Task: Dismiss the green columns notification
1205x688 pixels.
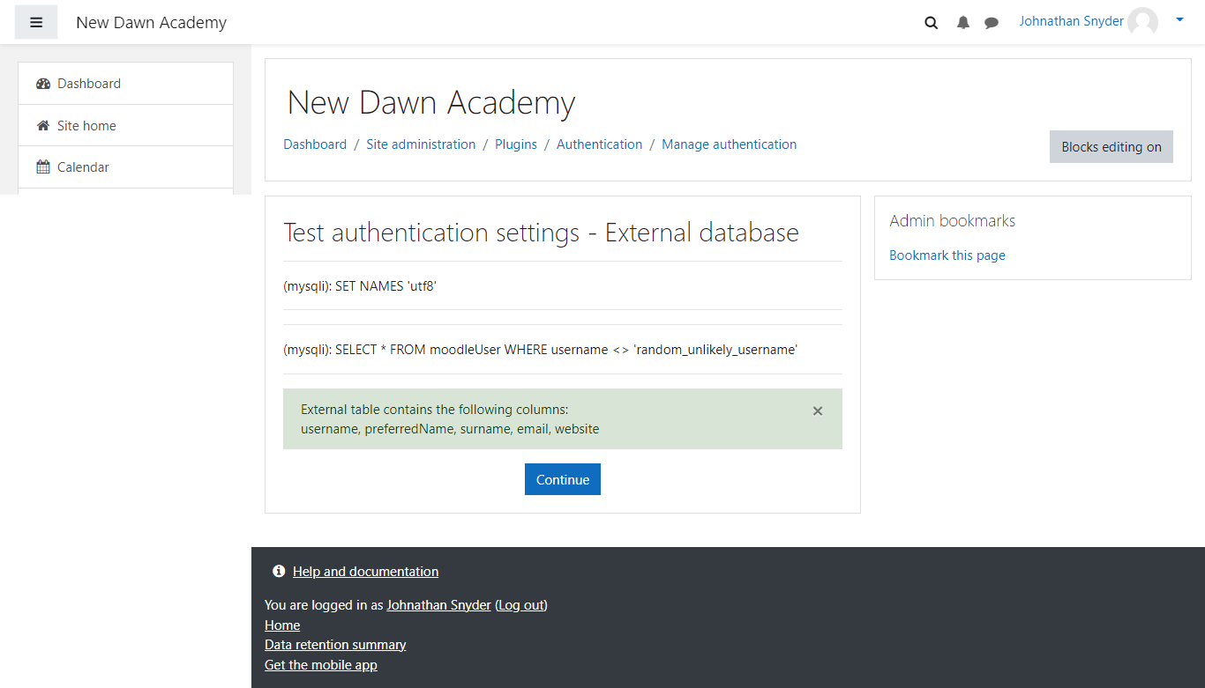Action: 818,411
